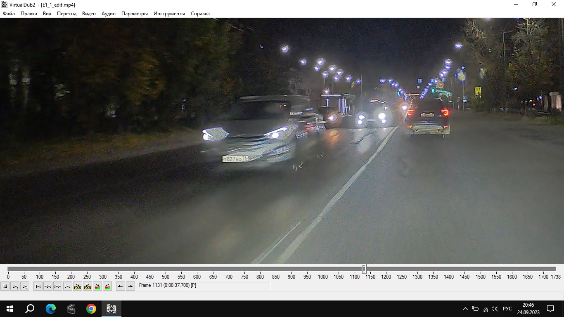564x317 pixels.
Task: Click the next scene search icon
Action: (x=107, y=286)
